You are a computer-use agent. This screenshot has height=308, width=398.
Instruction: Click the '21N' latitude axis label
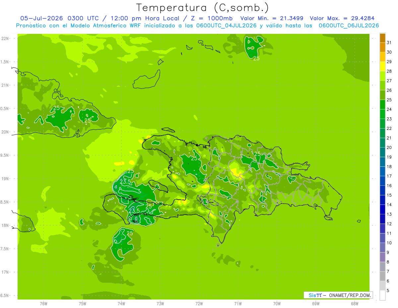(x=5, y=85)
